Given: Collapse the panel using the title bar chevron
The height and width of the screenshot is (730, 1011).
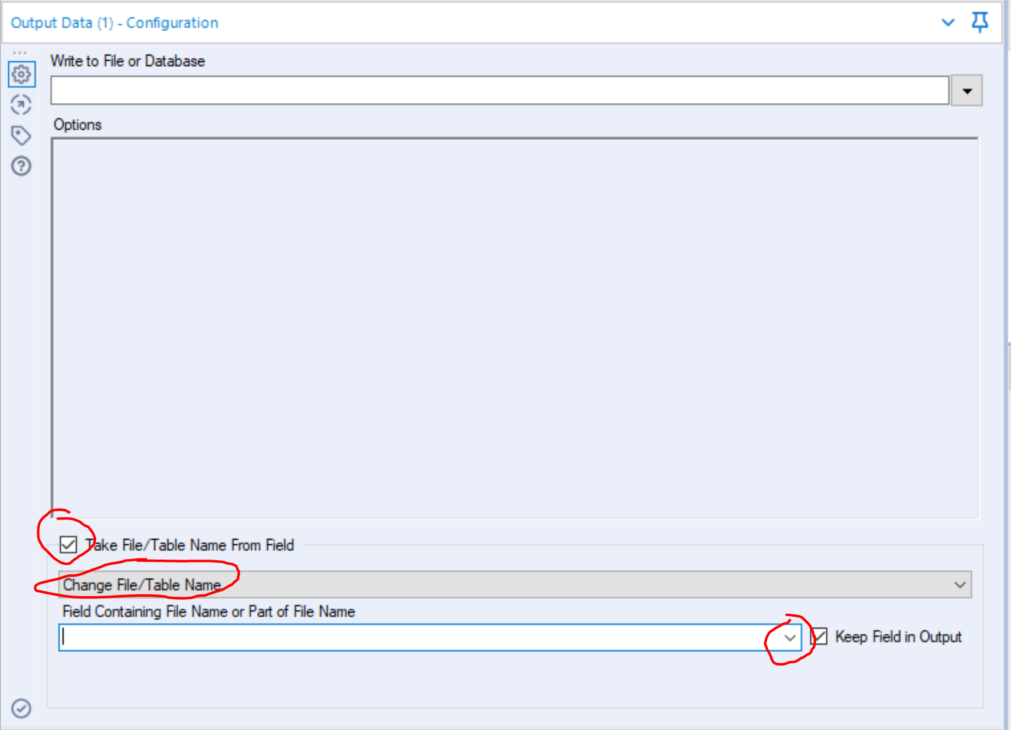Looking at the screenshot, I should tap(947, 23).
